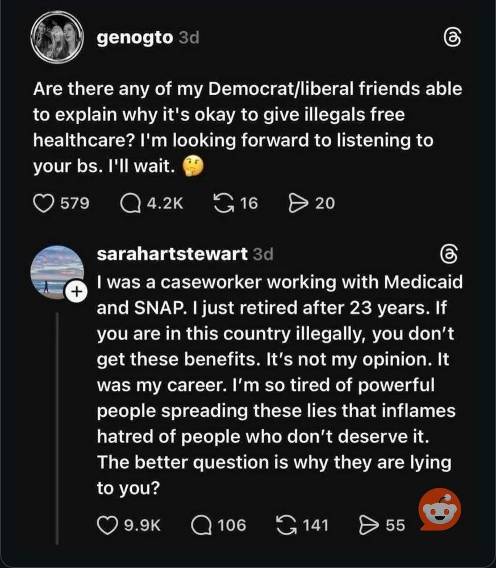View the 579 likes count
Viewport: 496px width, 568px height.
pos(74,203)
